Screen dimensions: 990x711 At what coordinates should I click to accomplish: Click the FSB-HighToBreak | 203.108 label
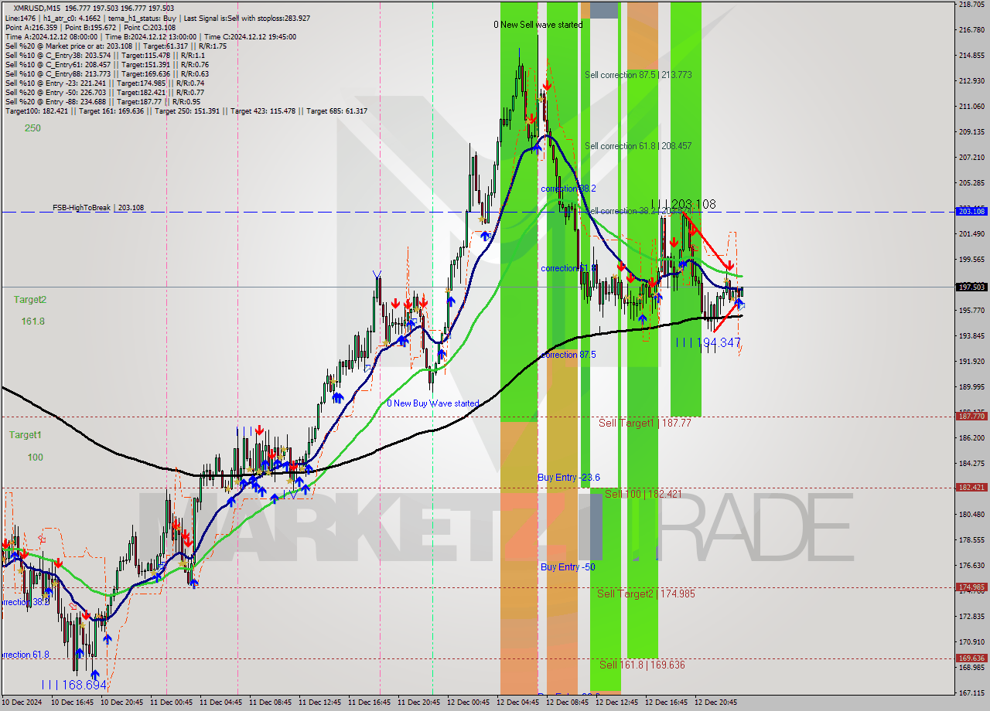[x=98, y=208]
